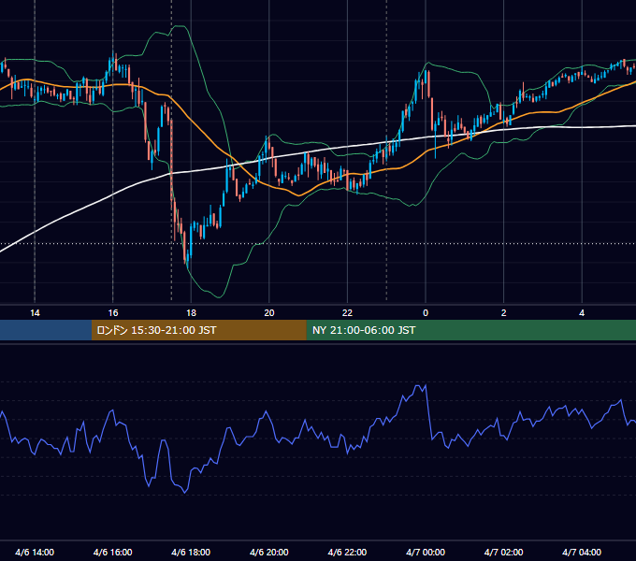Click the 22 hour label on price chart axis
The image size is (636, 561).
point(347,313)
